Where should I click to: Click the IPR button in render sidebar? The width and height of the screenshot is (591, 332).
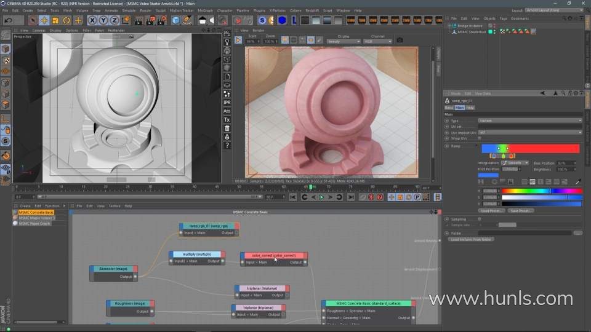(227, 102)
